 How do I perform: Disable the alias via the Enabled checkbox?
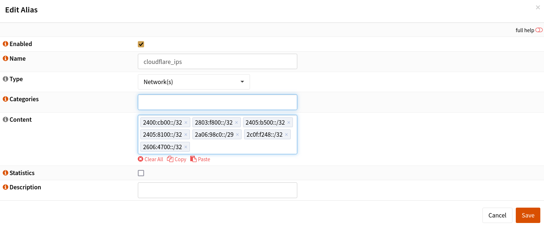click(x=141, y=44)
